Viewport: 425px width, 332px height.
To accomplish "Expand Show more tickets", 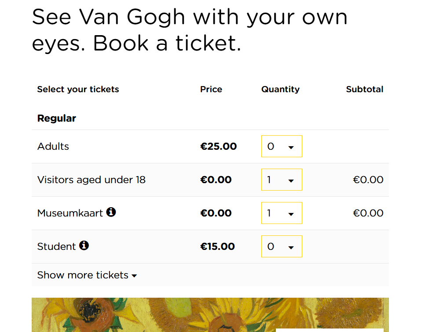I will pyautogui.click(x=87, y=275).
